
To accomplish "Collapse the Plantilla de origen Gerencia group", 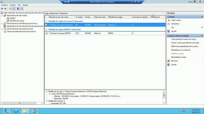I will [46, 21].
